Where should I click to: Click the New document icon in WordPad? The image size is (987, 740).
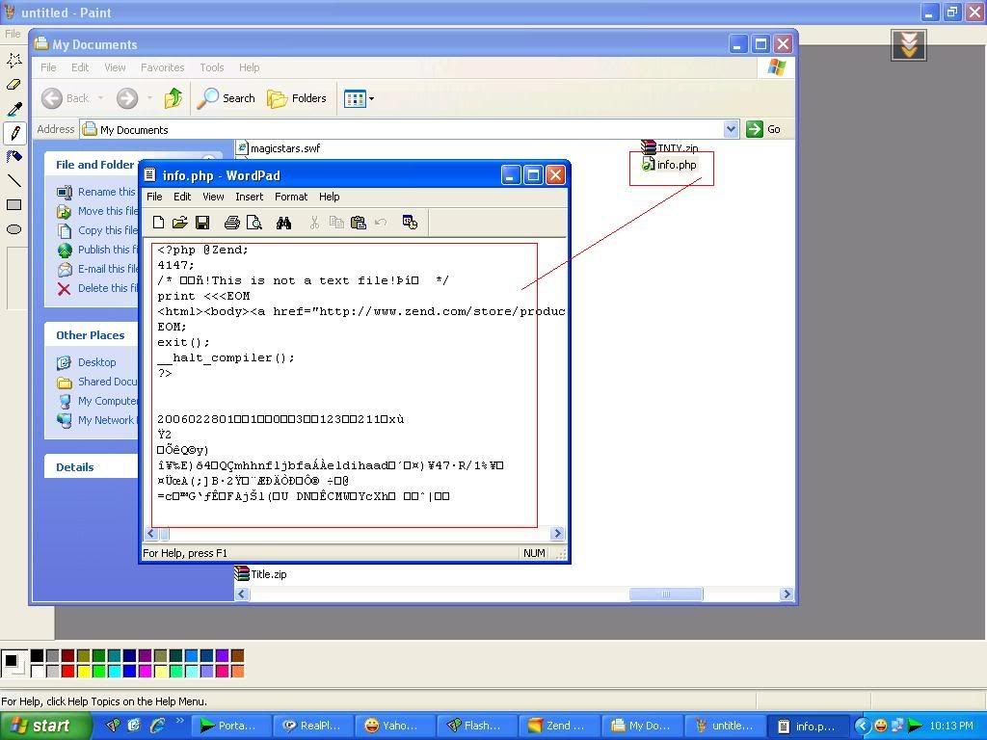[159, 223]
